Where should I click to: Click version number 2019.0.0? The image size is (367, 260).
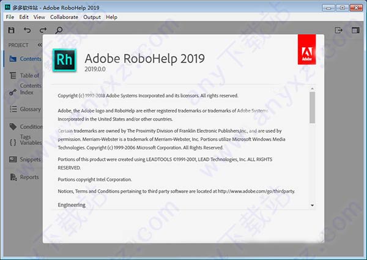95,69
